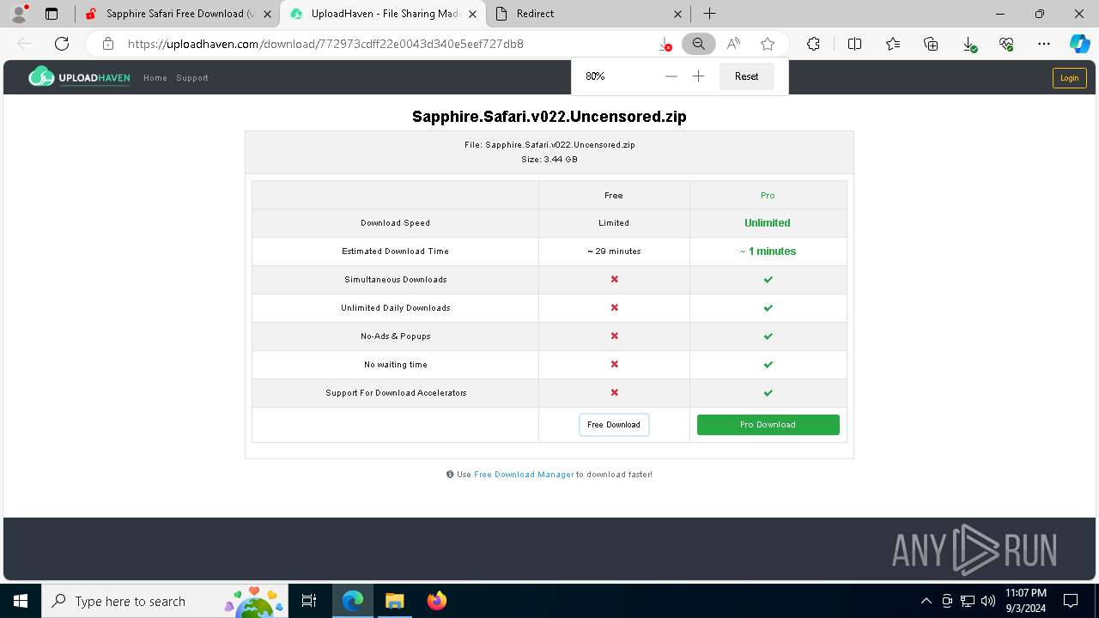The image size is (1099, 618).
Task: Open the Downloads toolbar icon
Action: (x=969, y=44)
